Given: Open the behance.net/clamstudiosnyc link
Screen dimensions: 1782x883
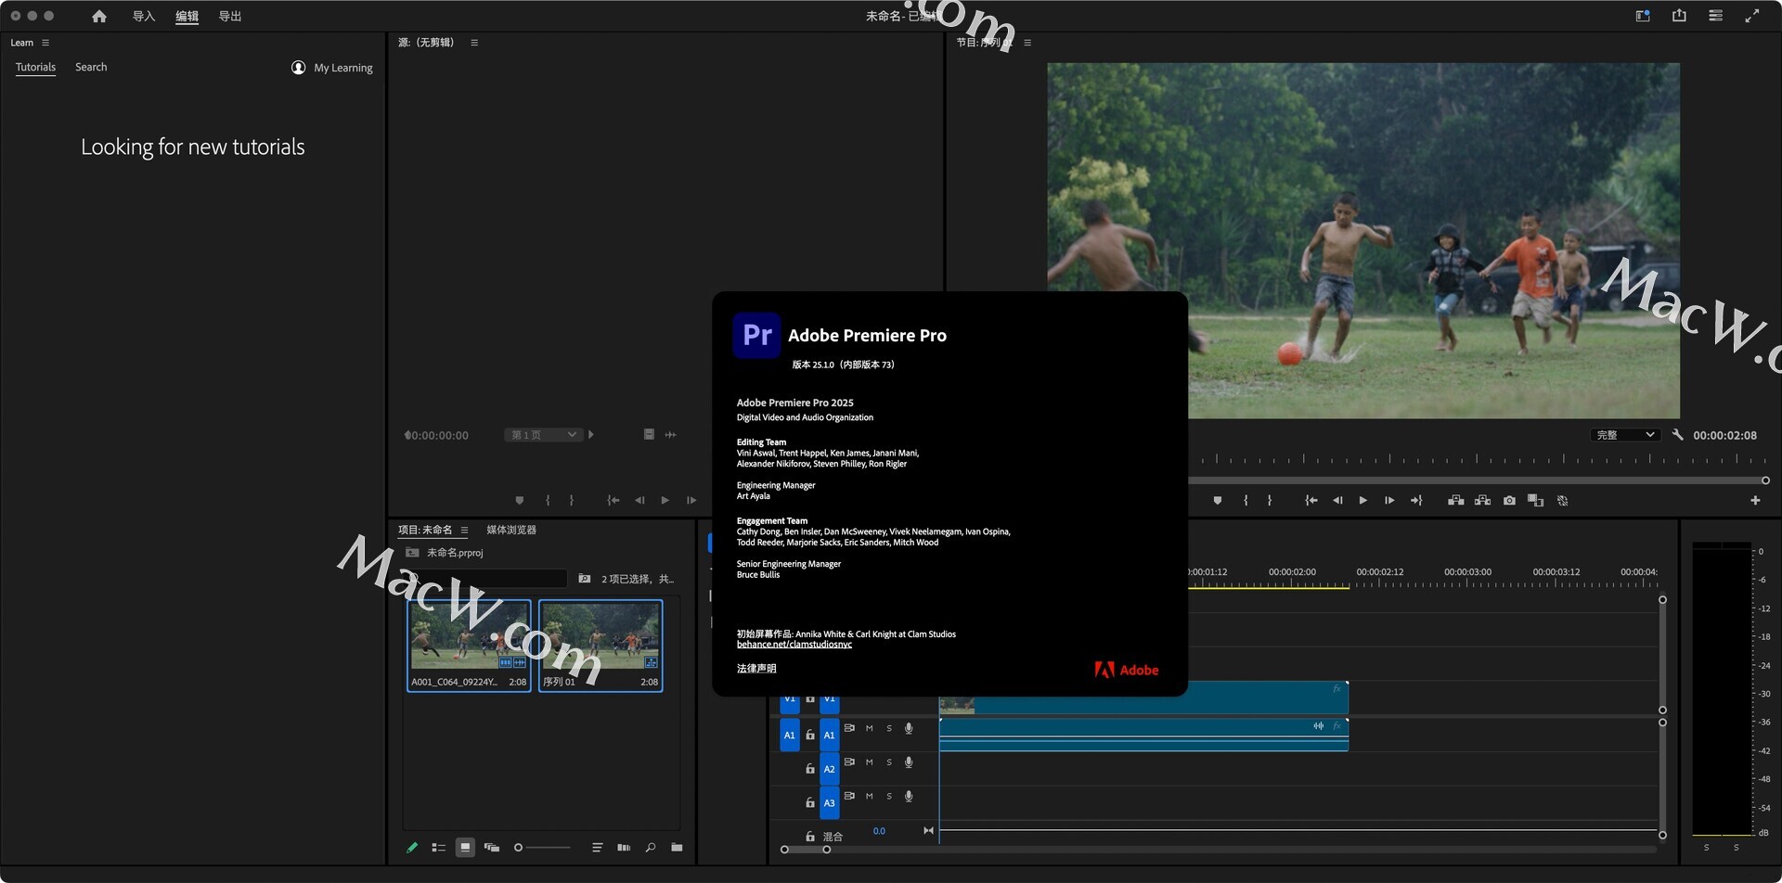Looking at the screenshot, I should click(794, 645).
